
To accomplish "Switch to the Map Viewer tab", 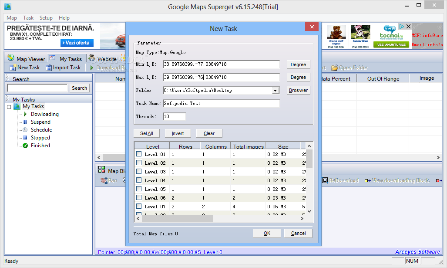I will tap(26, 58).
